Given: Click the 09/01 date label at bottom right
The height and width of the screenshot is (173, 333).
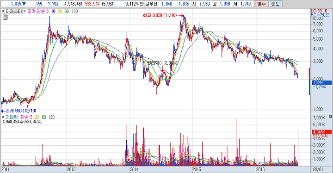Looking at the screenshot, I should (x=318, y=169).
